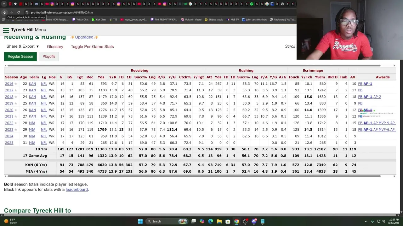
Task: Open the Rapidtags YouTube bookmark
Action: pos(283,19)
